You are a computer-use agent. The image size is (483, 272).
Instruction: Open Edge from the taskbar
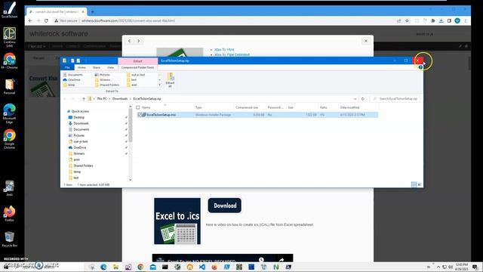tap(103, 267)
